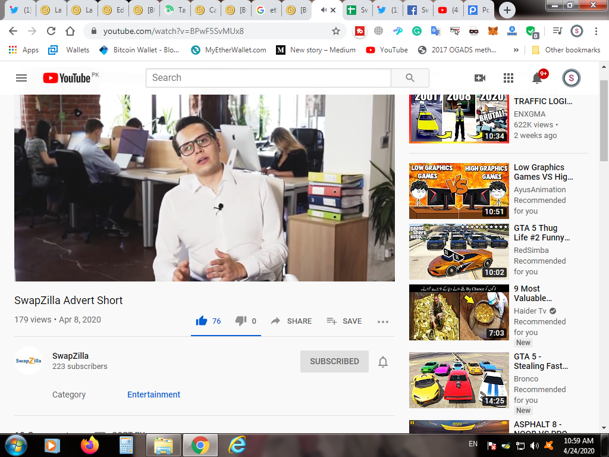Switch to the first Twitter tab
609x457 pixels.
pyautogui.click(x=21, y=10)
